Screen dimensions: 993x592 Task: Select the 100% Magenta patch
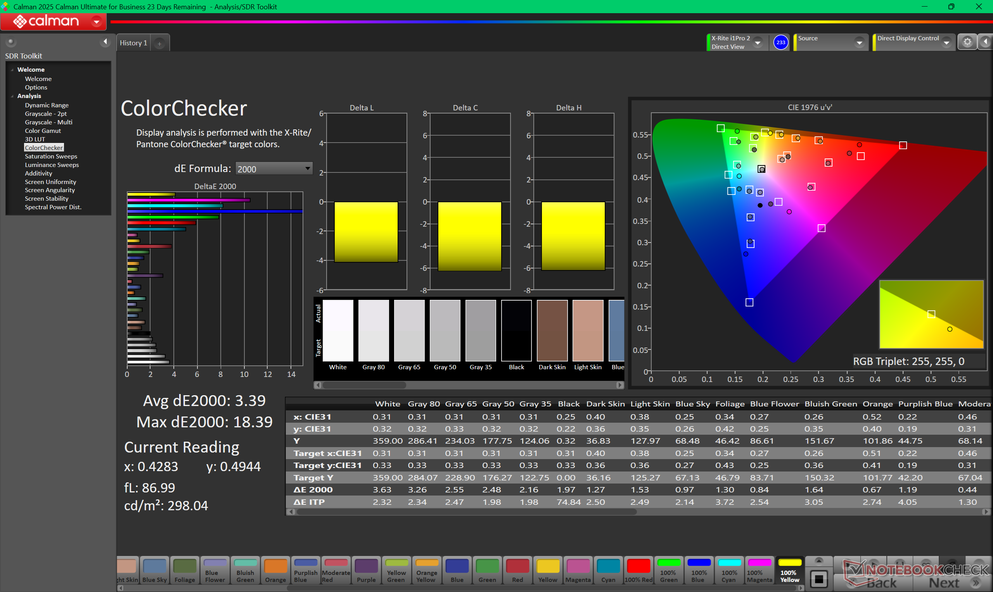pos(759,570)
